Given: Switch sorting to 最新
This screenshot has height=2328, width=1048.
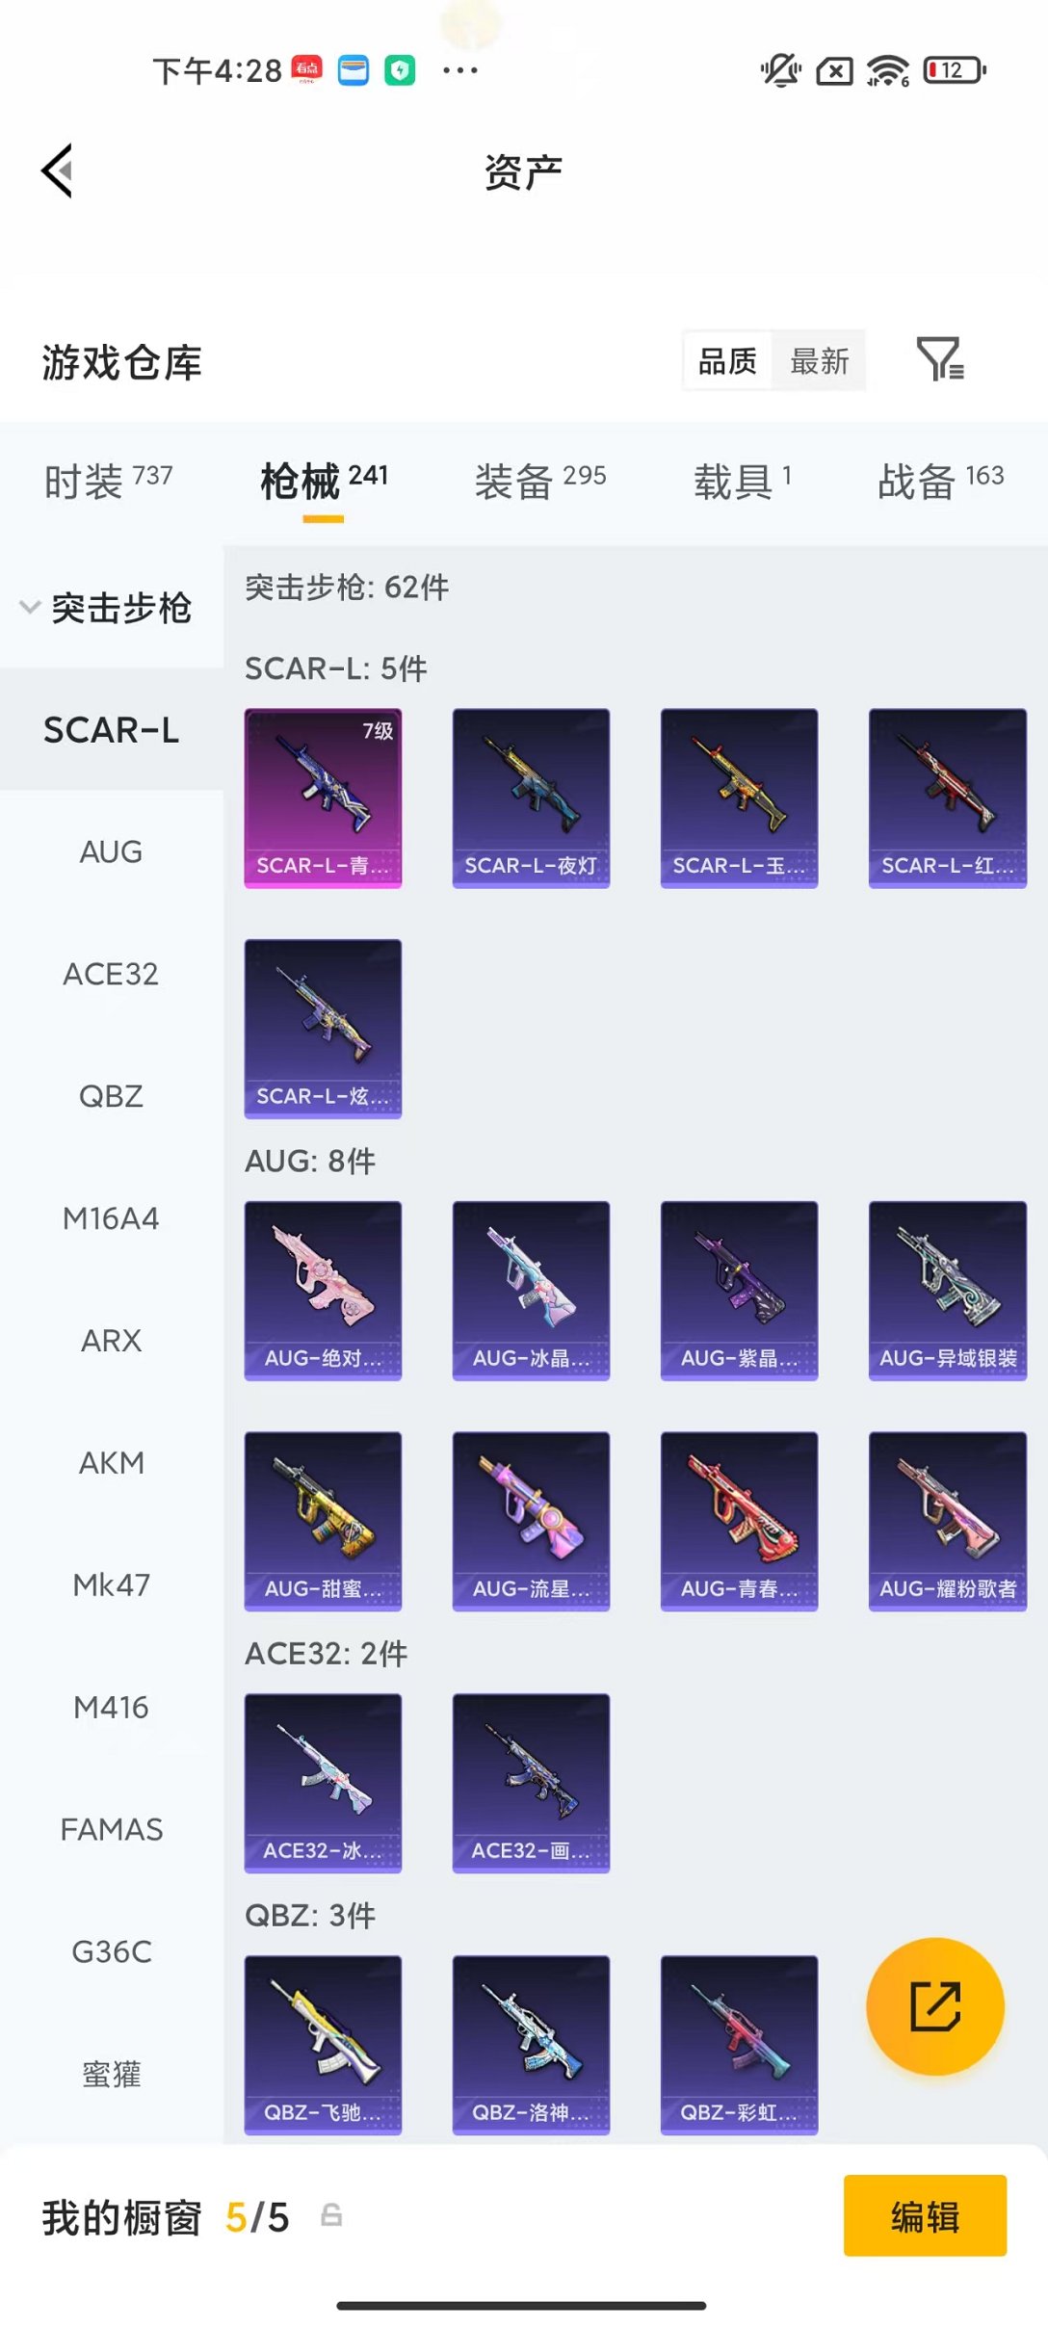Looking at the screenshot, I should pos(819,361).
